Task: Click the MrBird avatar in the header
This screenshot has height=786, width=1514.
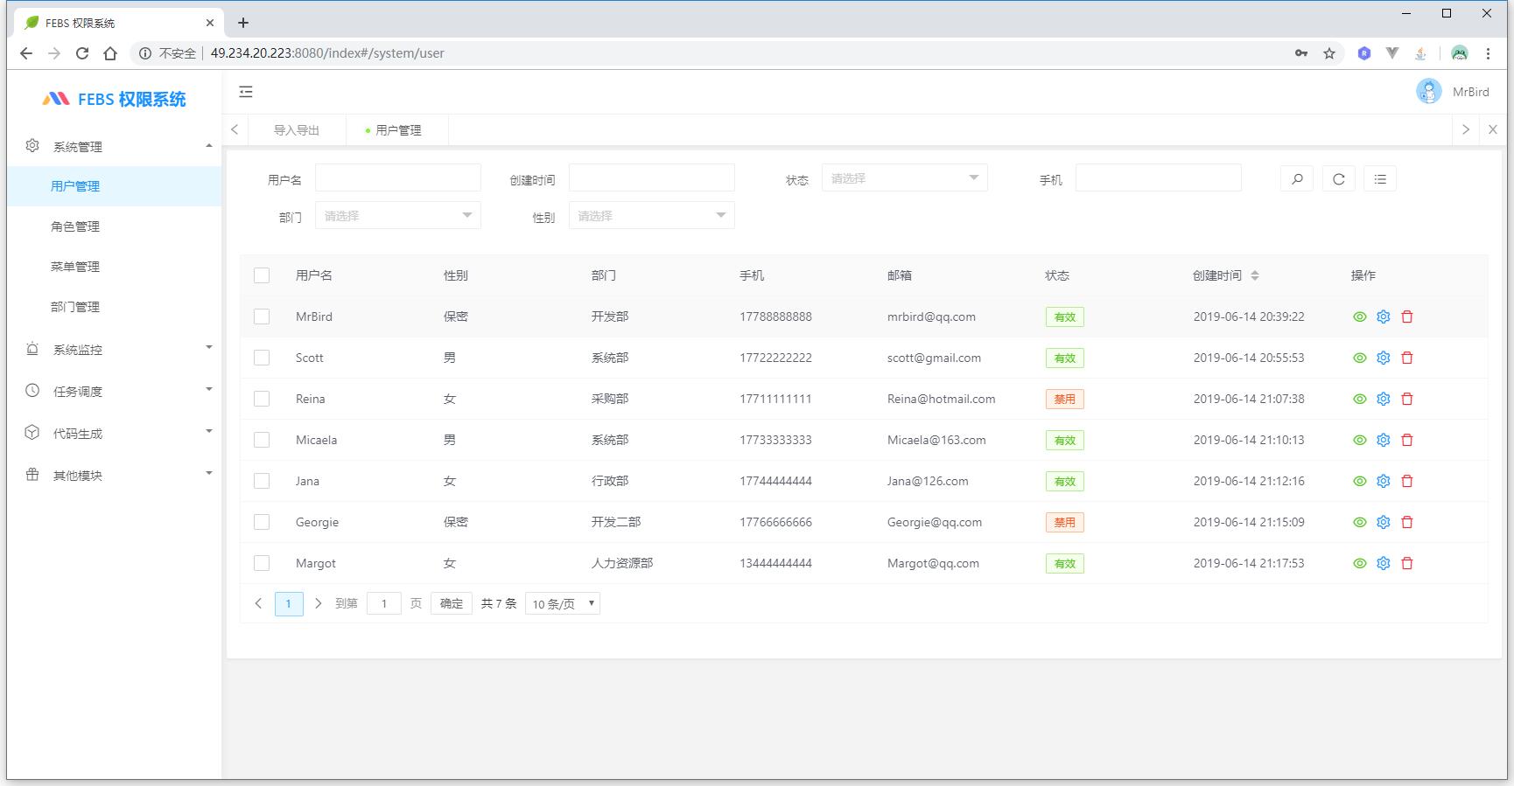Action: point(1428,92)
